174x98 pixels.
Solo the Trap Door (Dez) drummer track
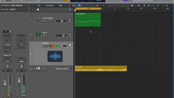[46, 69]
